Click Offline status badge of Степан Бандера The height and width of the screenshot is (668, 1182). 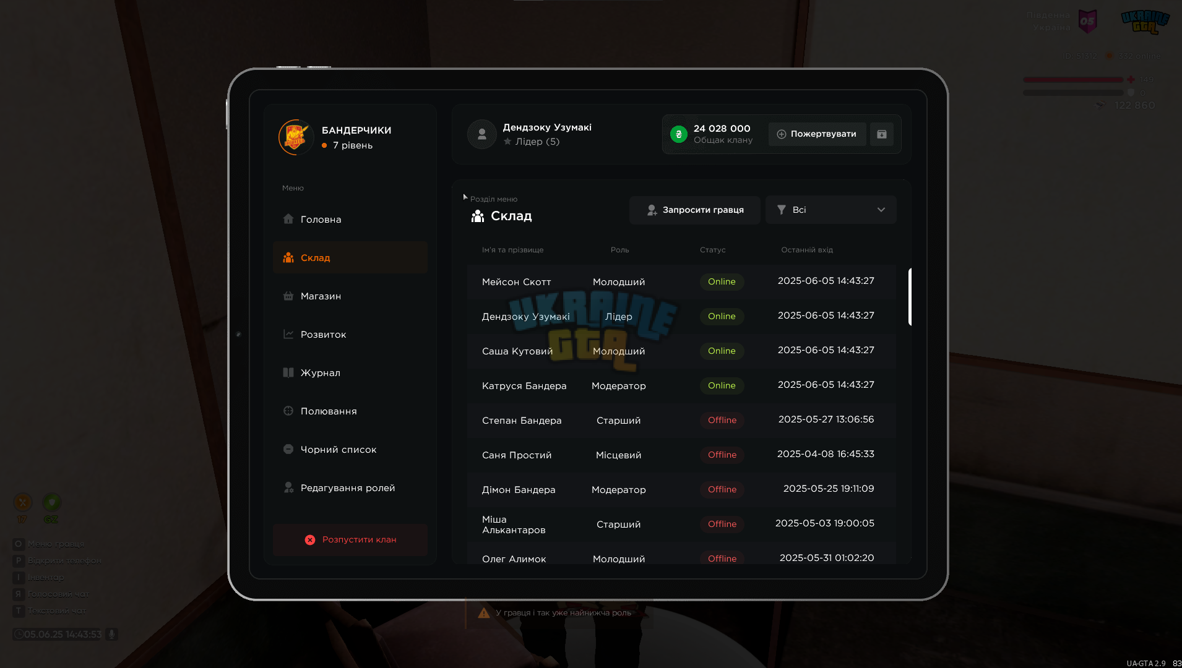click(722, 421)
